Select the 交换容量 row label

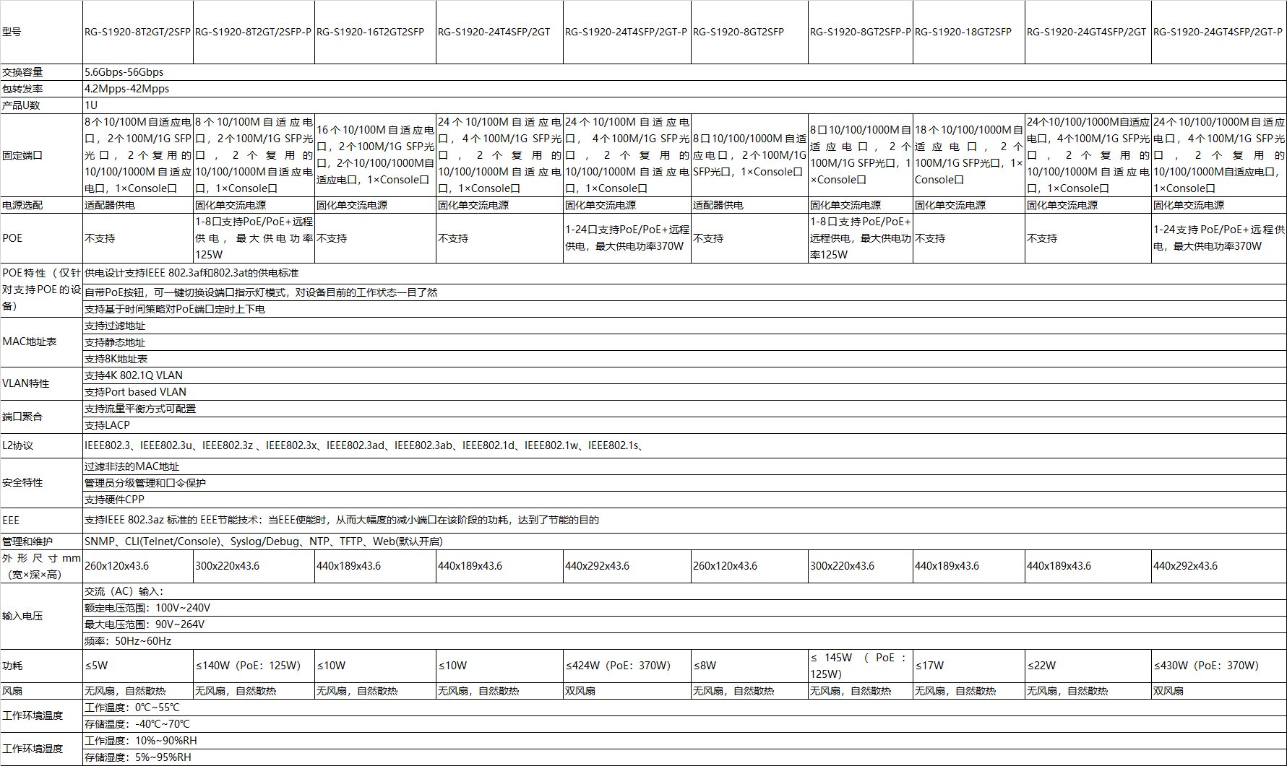tap(22, 72)
